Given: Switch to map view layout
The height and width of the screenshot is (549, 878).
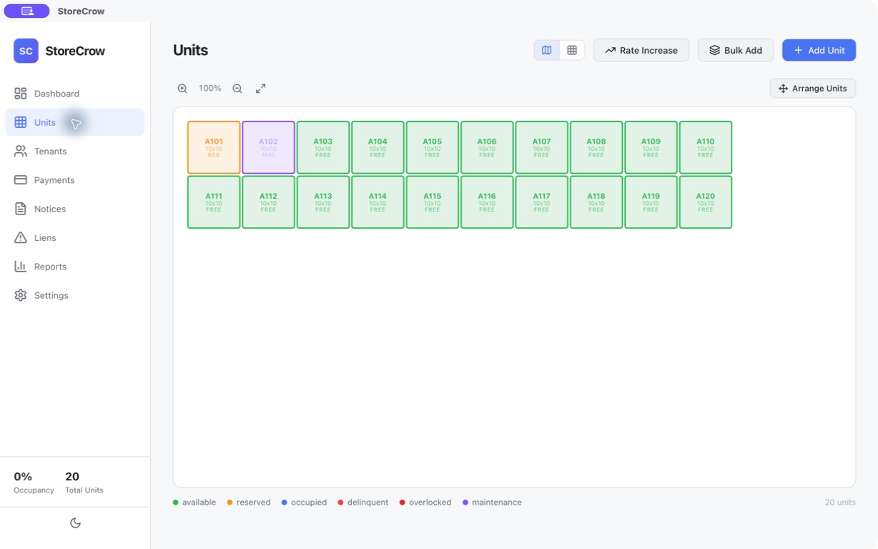Looking at the screenshot, I should [x=547, y=50].
